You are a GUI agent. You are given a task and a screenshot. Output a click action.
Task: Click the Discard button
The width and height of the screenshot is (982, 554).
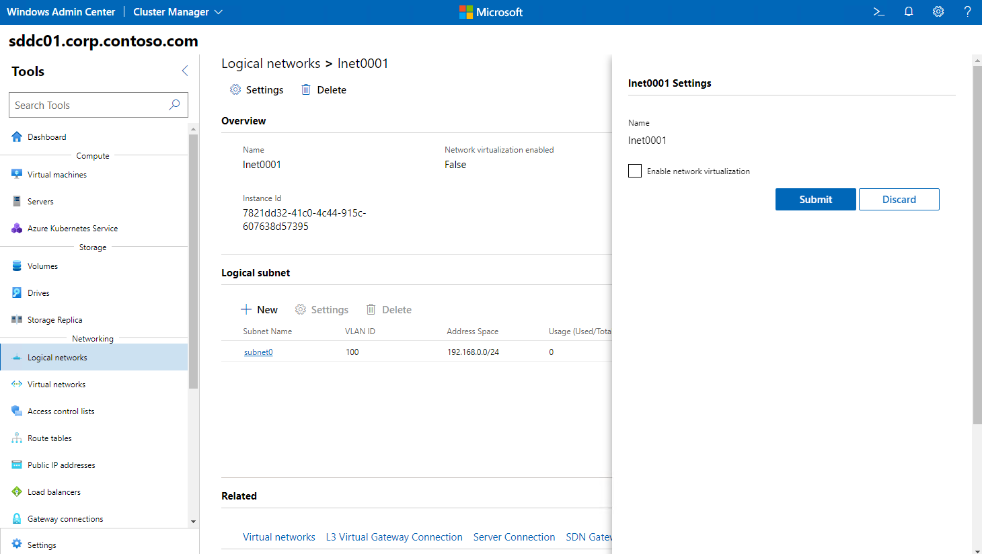[899, 199]
